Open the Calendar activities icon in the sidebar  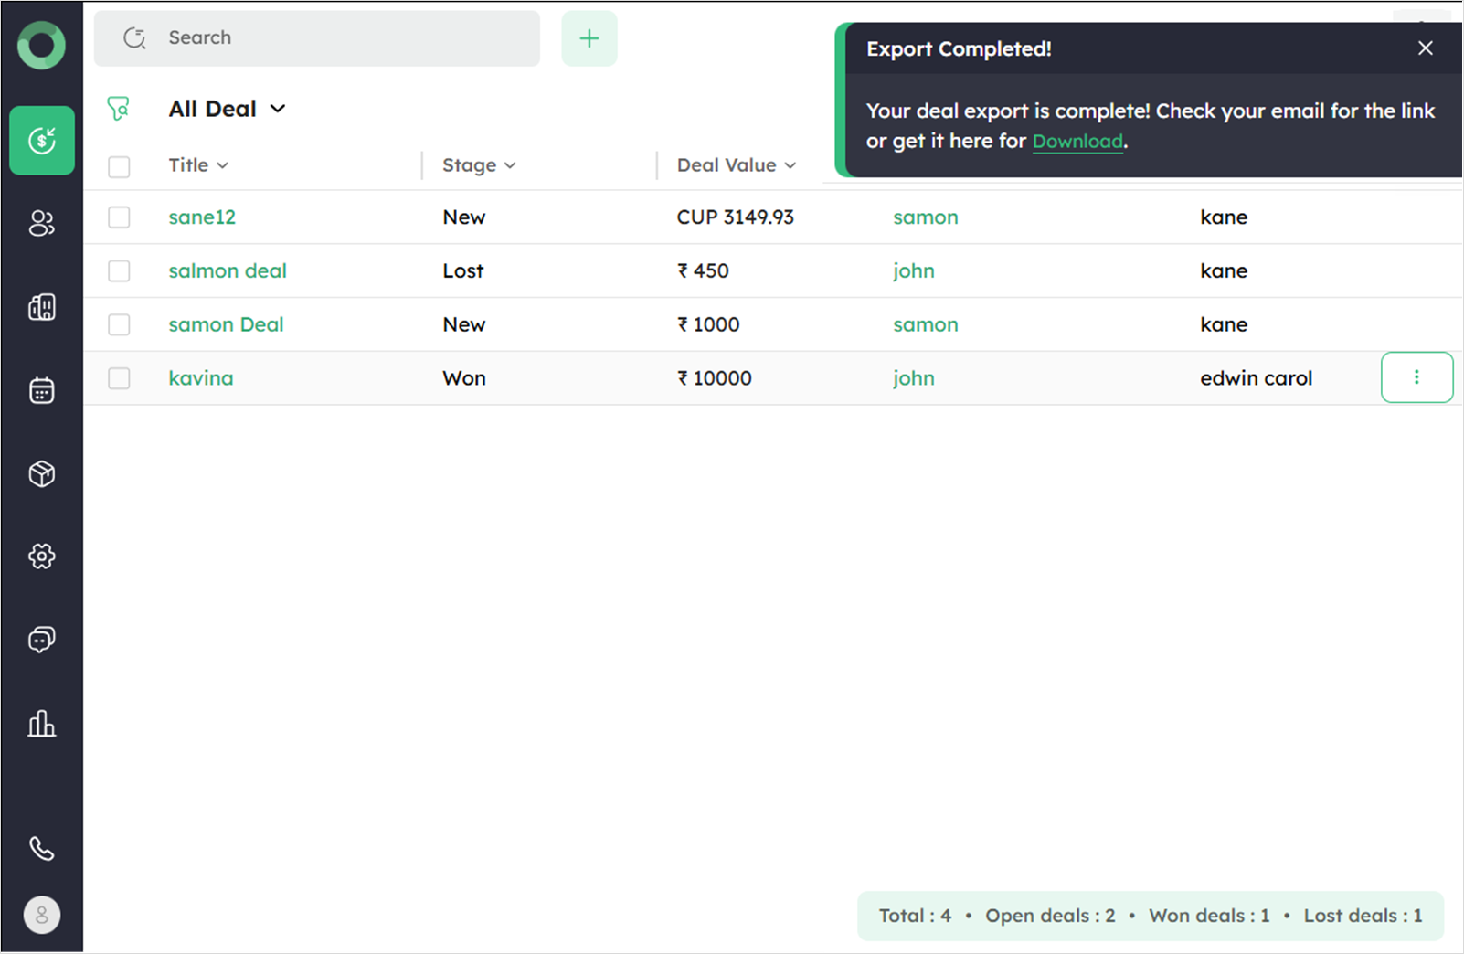[41, 390]
